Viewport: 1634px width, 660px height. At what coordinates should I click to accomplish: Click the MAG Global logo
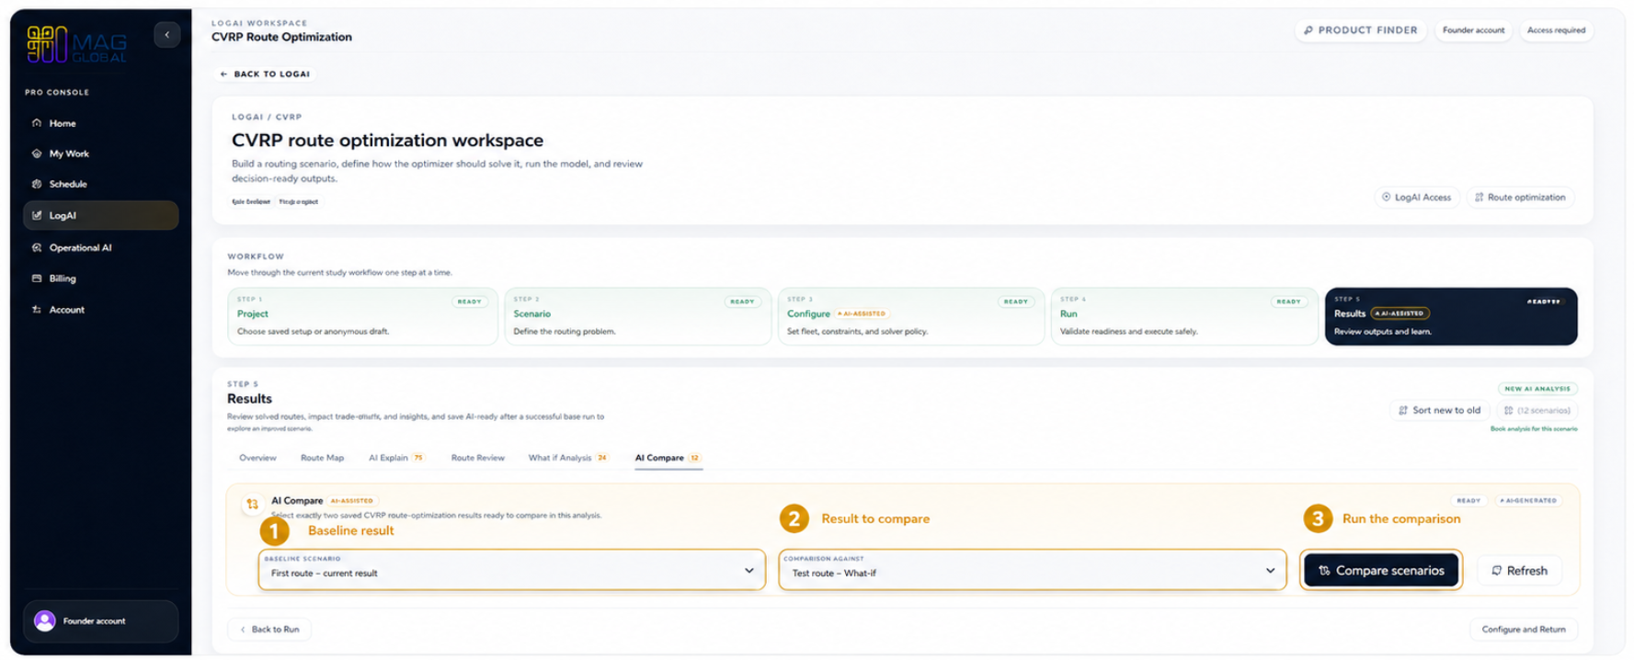pos(76,44)
